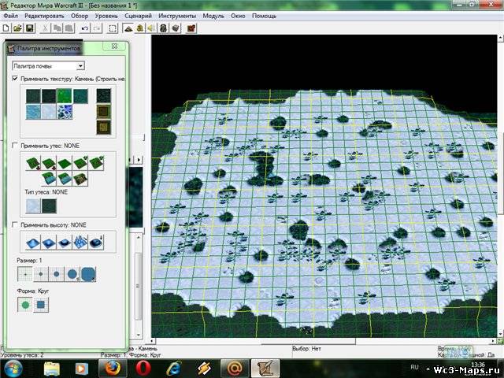Select the circle brush shape
Screen dimensions: 504x378
coord(26,303)
